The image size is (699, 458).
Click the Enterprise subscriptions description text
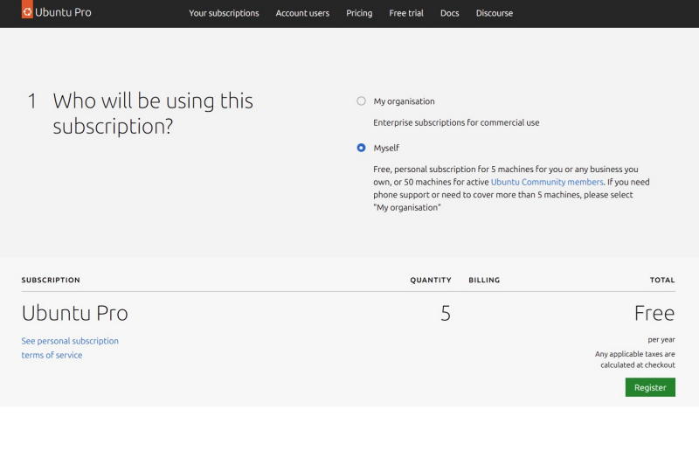point(456,122)
